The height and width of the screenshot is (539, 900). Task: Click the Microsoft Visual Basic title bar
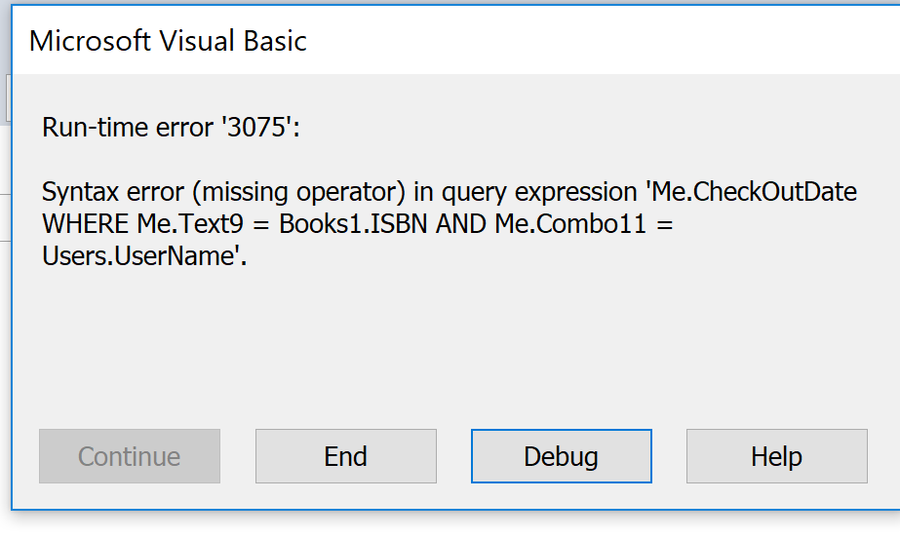point(455,41)
